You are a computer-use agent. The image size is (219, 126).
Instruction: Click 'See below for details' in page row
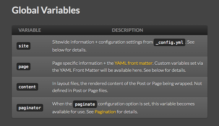click(x=165, y=70)
